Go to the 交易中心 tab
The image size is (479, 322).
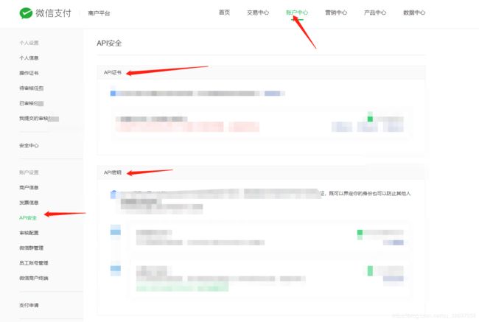coord(258,13)
